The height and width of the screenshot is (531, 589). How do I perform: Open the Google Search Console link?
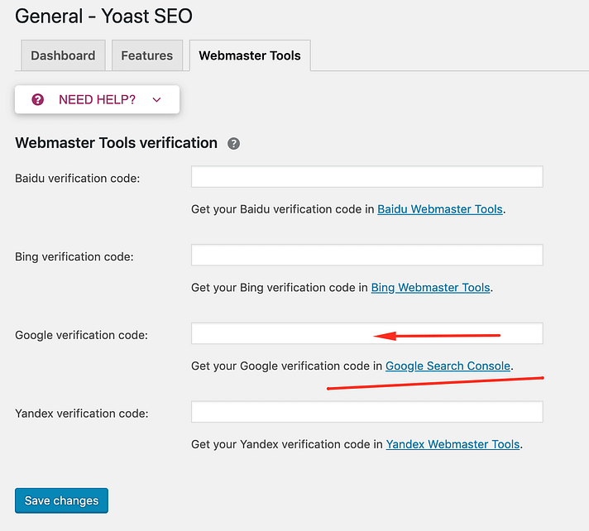pyautogui.click(x=448, y=366)
